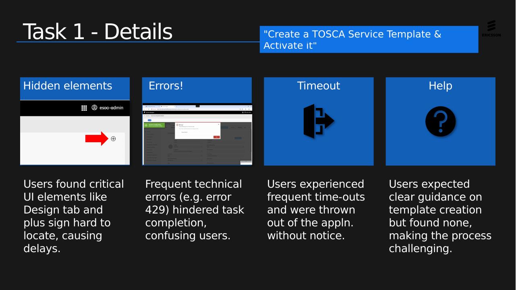Click the Help question mark icon
The image size is (516, 290).
coord(441,121)
